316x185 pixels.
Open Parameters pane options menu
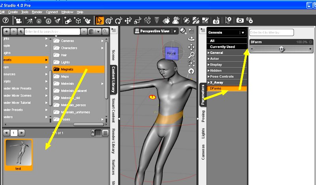pyautogui.click(x=203, y=30)
